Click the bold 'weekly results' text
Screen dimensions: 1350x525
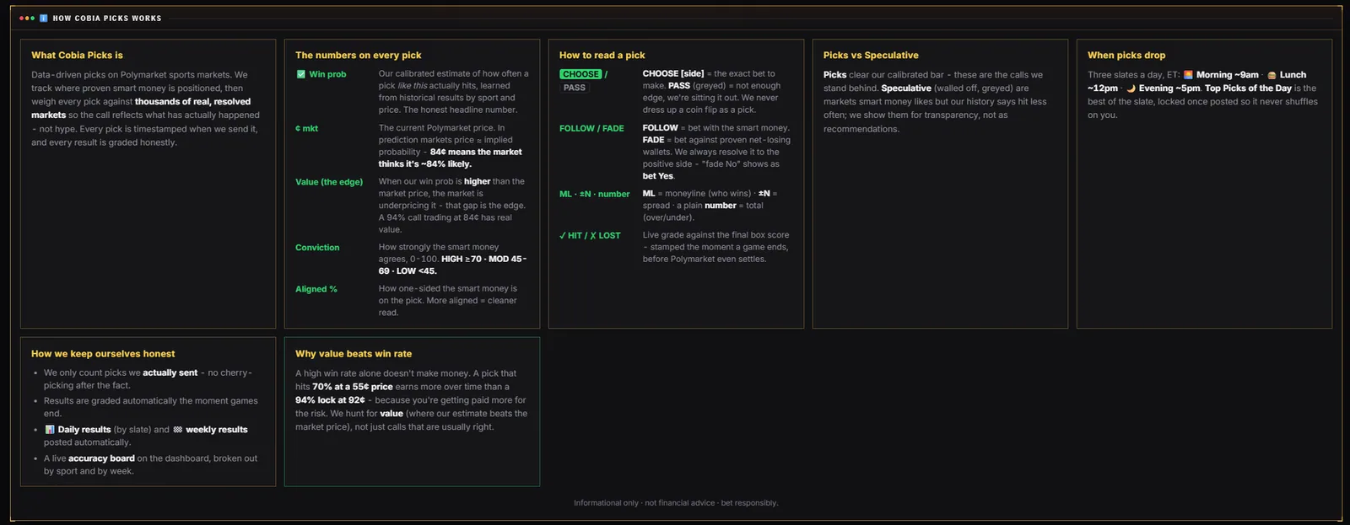tap(217, 430)
